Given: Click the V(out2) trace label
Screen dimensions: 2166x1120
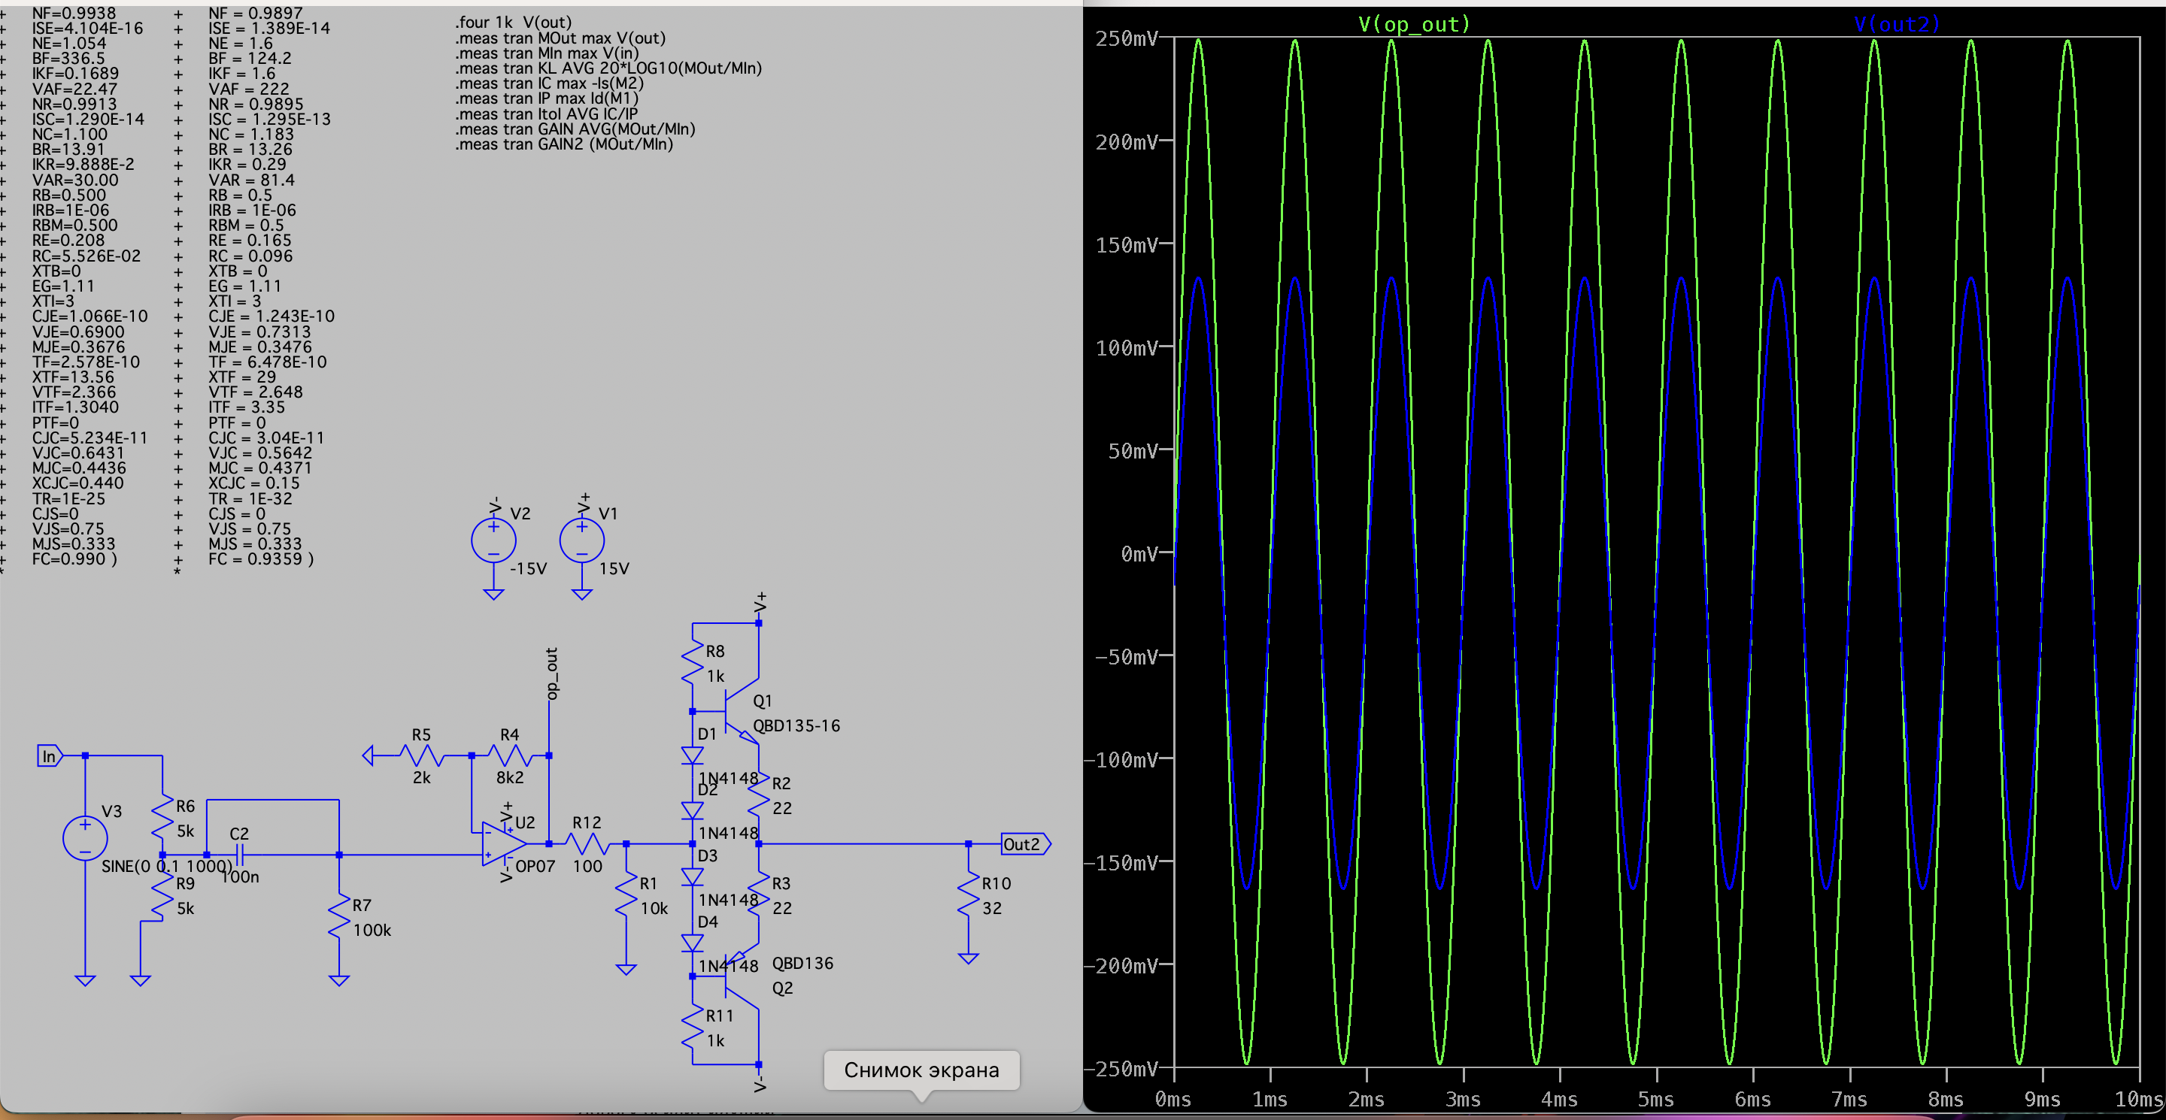Looking at the screenshot, I should [1896, 24].
